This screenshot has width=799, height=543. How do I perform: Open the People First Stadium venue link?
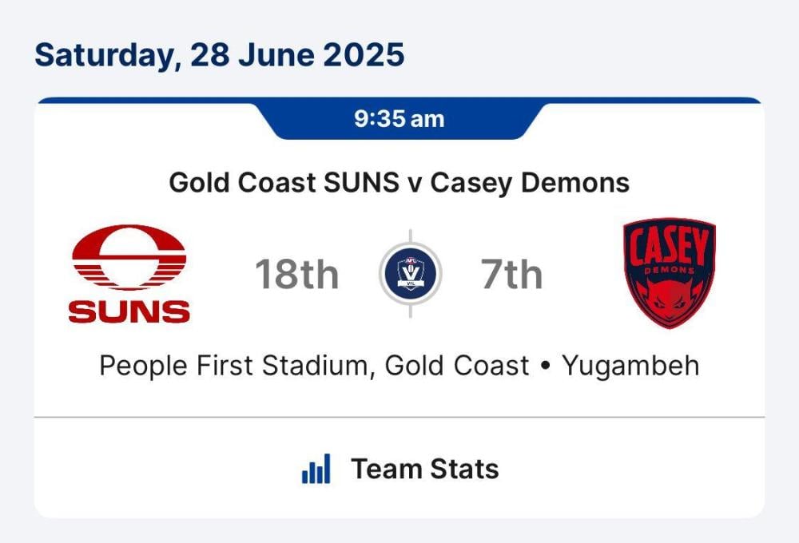(x=314, y=366)
